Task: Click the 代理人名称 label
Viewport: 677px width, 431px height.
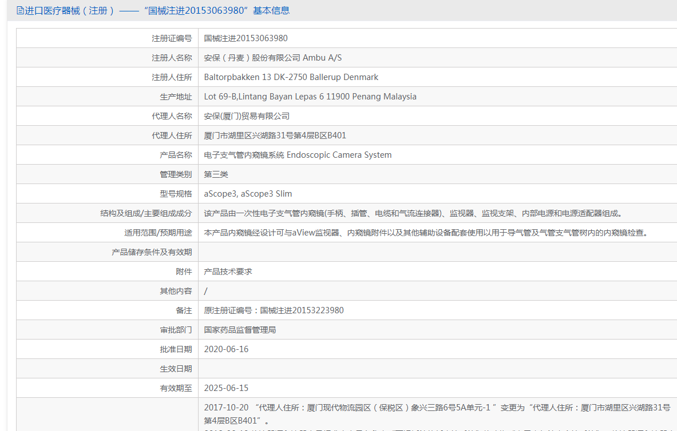Action: click(172, 116)
